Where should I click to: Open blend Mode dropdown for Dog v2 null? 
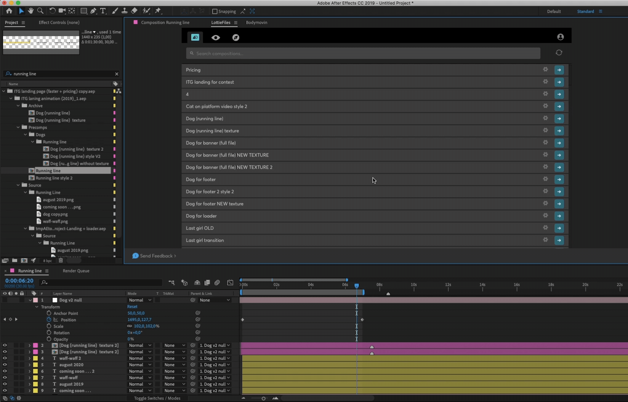[140, 300]
